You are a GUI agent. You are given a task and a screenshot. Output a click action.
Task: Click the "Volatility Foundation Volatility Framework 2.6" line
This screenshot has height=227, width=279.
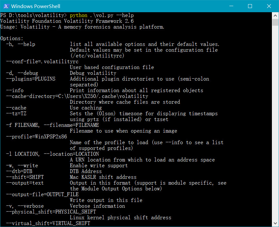(67, 21)
